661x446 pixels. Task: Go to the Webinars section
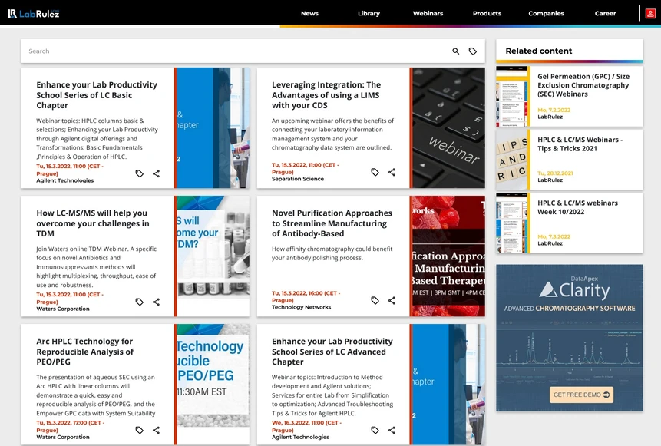pyautogui.click(x=428, y=14)
